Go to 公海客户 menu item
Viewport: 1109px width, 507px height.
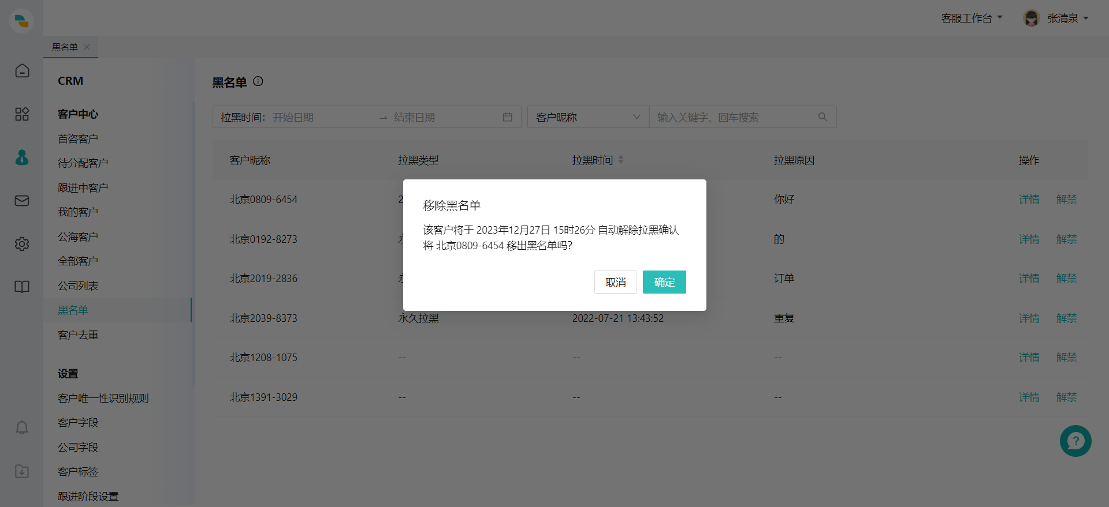(x=78, y=237)
